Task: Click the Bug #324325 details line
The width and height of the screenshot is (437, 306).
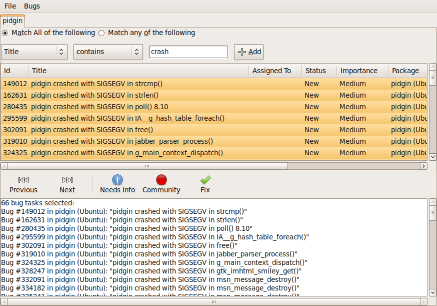Action: click(x=154, y=262)
